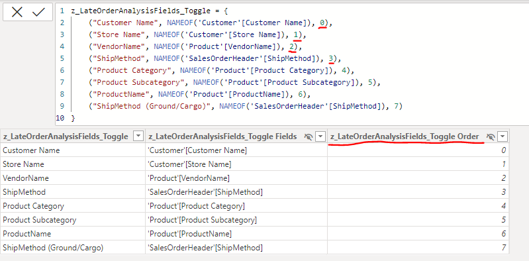Click the ShipMethod (Ground/Cargo) cell
Screen dimensions: 529x261
(x=73, y=248)
